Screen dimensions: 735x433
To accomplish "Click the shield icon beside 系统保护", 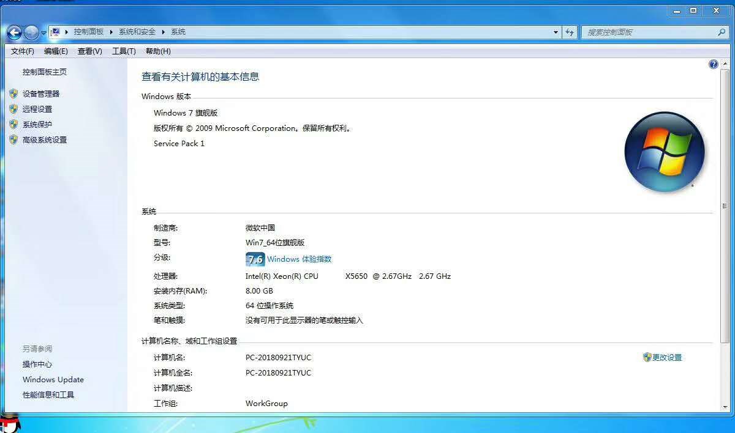I will pos(13,124).
